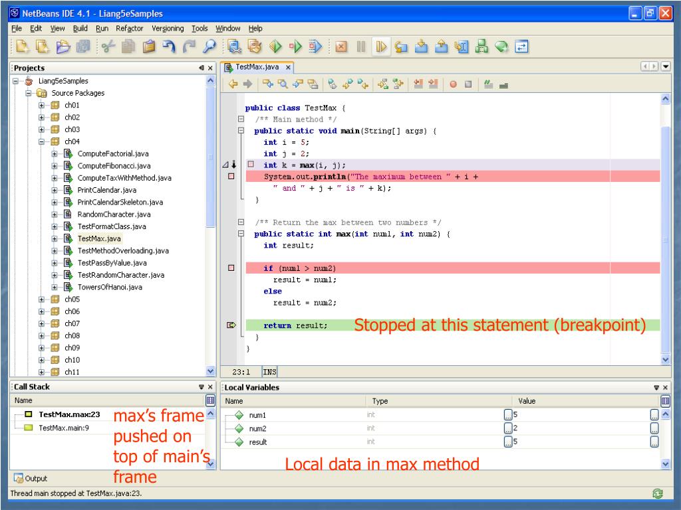Step out of the current method
Screen dimensions: 681x510
point(442,46)
